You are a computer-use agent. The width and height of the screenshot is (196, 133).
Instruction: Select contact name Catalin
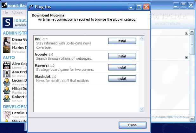19,113
